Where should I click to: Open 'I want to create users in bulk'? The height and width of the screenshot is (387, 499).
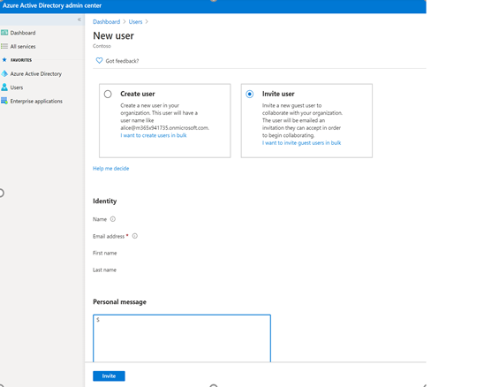[154, 135]
